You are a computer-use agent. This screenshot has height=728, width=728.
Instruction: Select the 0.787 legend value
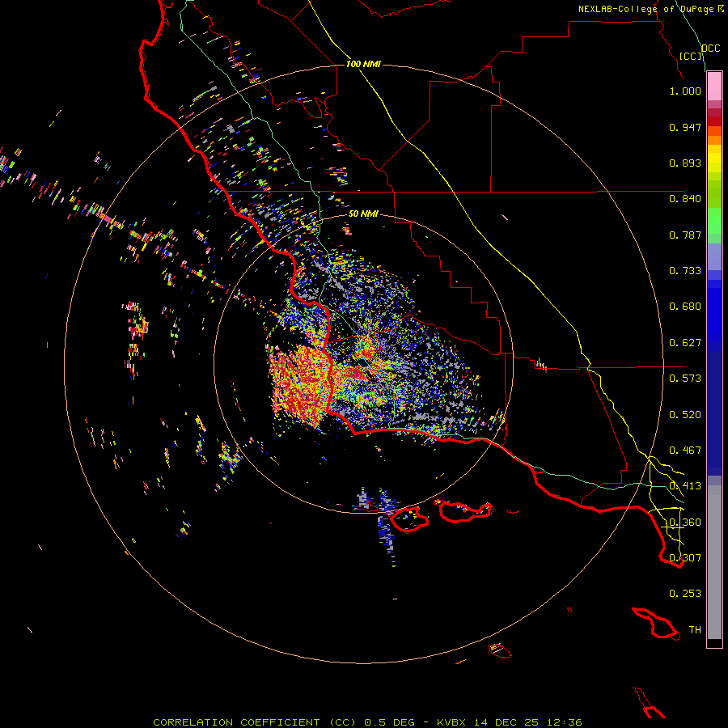pyautogui.click(x=685, y=235)
